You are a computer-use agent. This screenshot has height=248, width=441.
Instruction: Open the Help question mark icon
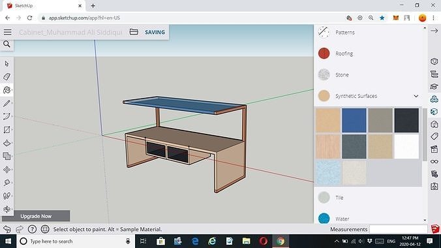click(32, 229)
